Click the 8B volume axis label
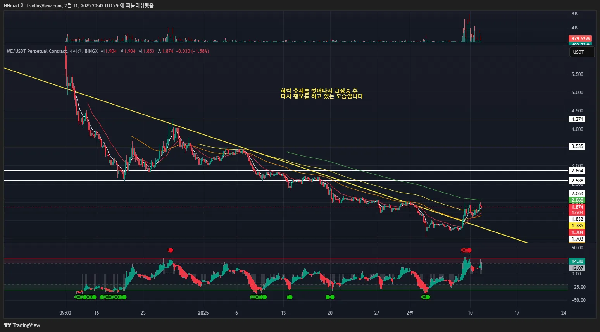The height and width of the screenshot is (332, 600). coord(574,14)
